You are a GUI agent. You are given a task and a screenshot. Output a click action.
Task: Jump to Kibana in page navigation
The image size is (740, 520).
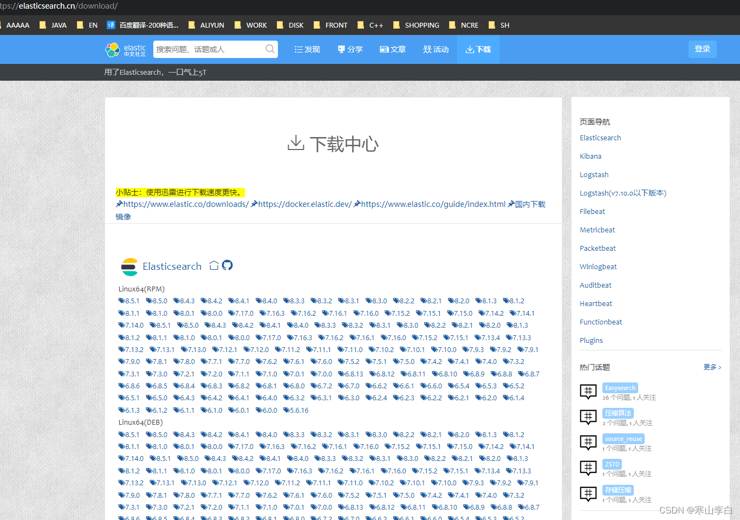point(590,156)
